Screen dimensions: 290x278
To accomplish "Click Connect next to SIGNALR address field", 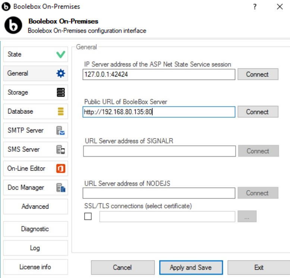I will [258, 151].
